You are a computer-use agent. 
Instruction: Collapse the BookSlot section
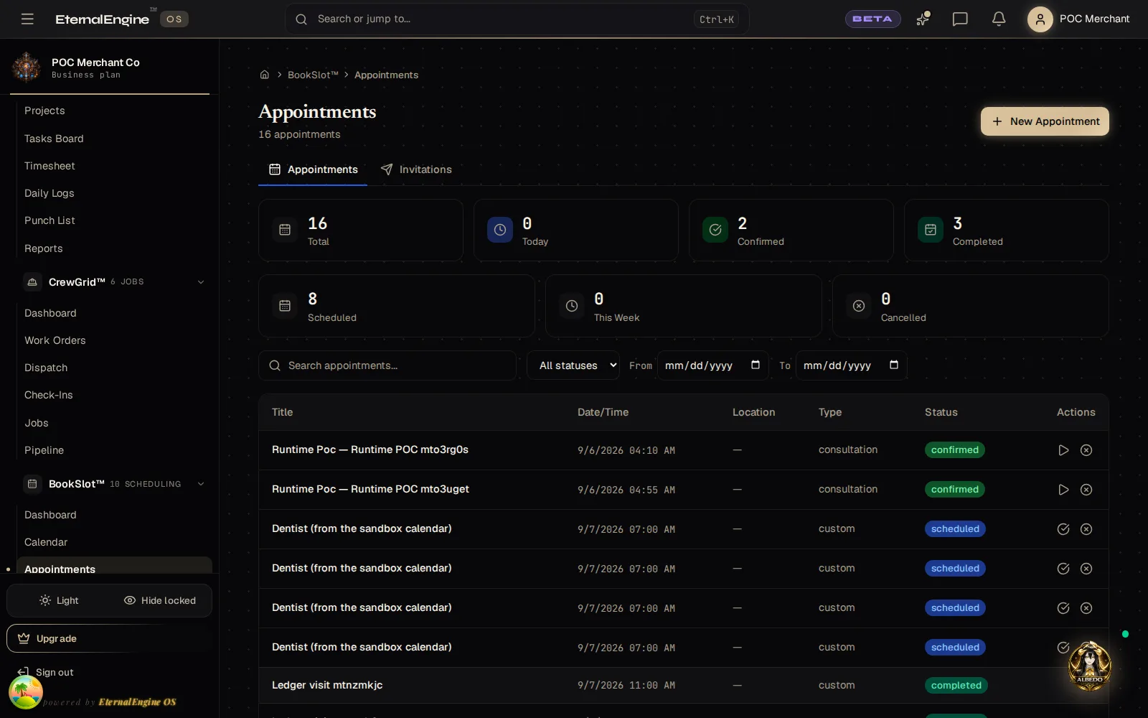[x=201, y=484]
